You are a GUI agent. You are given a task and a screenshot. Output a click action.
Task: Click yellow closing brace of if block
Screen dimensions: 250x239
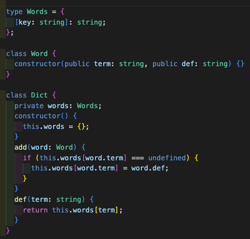click(25, 179)
